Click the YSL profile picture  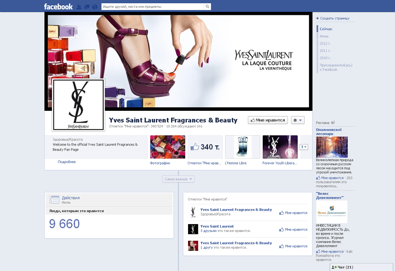(x=78, y=105)
